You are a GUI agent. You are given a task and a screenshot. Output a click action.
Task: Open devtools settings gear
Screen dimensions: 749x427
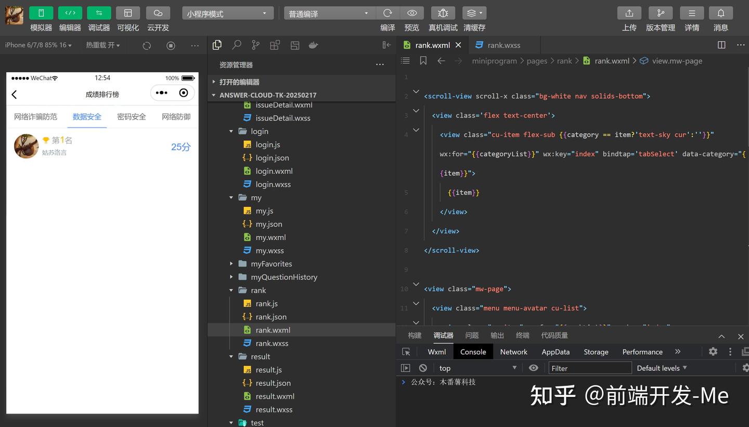pos(713,352)
